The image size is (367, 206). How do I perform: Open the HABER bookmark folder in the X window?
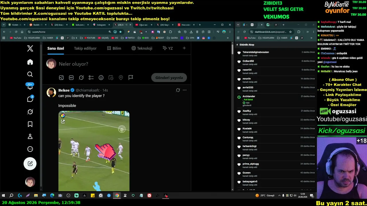(48, 38)
